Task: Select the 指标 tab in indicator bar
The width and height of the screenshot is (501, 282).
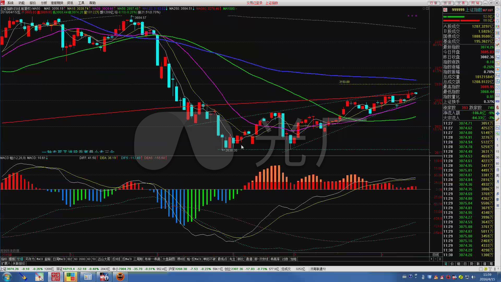Action: coord(4,259)
